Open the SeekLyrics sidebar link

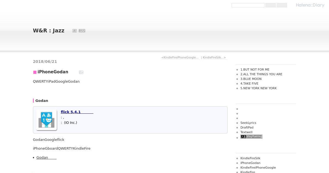pos(248,123)
